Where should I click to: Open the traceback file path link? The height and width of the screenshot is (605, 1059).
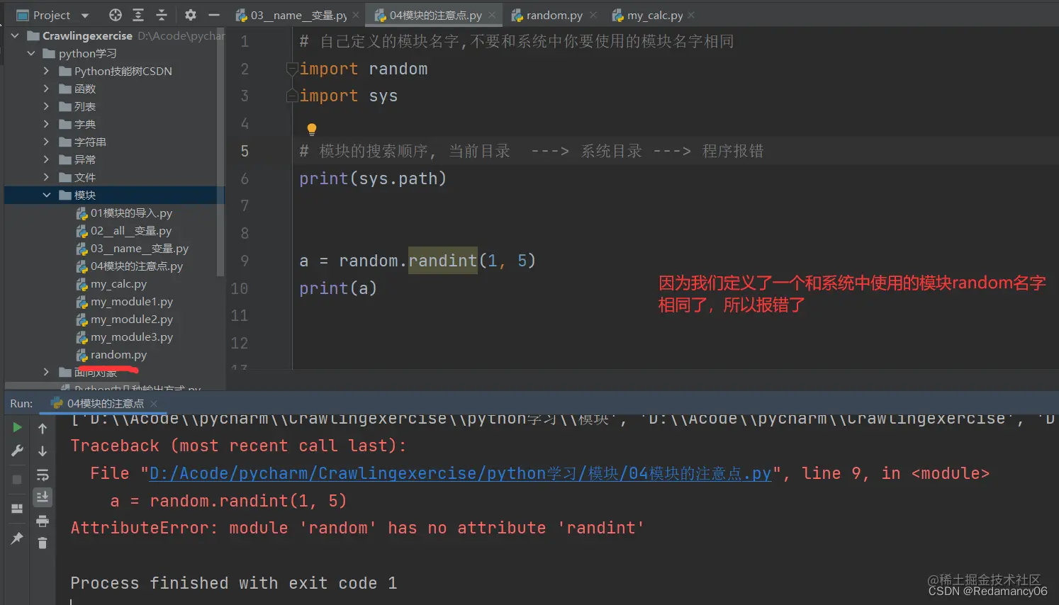tap(460, 473)
